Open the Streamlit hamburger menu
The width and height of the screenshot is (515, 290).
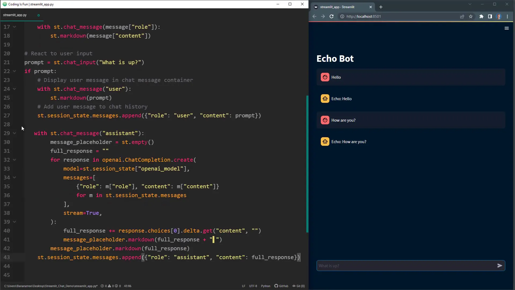point(507,28)
